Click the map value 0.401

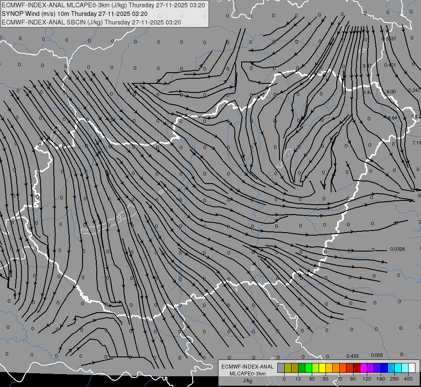(390, 65)
